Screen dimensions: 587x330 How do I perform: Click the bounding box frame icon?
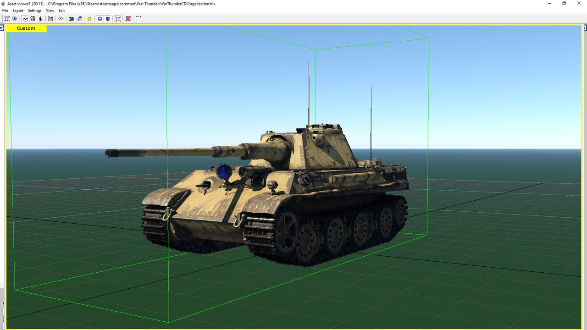point(118,19)
